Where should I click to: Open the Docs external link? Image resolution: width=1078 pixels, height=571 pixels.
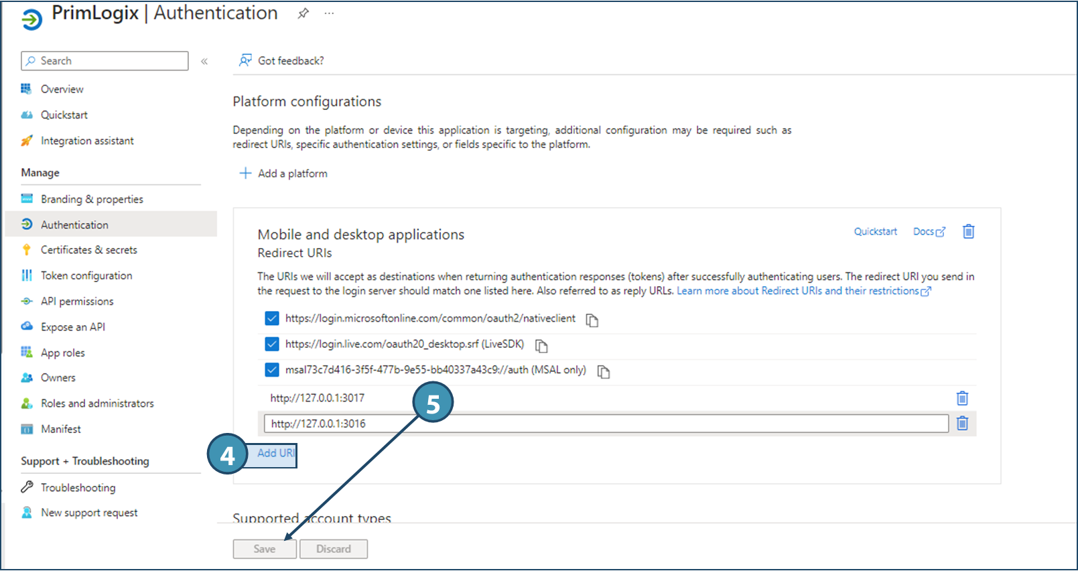coord(929,232)
